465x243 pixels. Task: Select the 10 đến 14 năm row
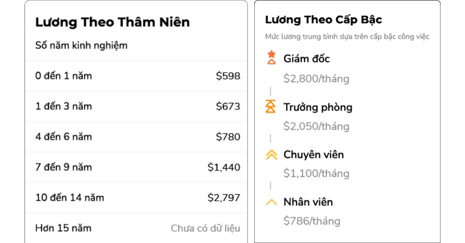click(136, 198)
